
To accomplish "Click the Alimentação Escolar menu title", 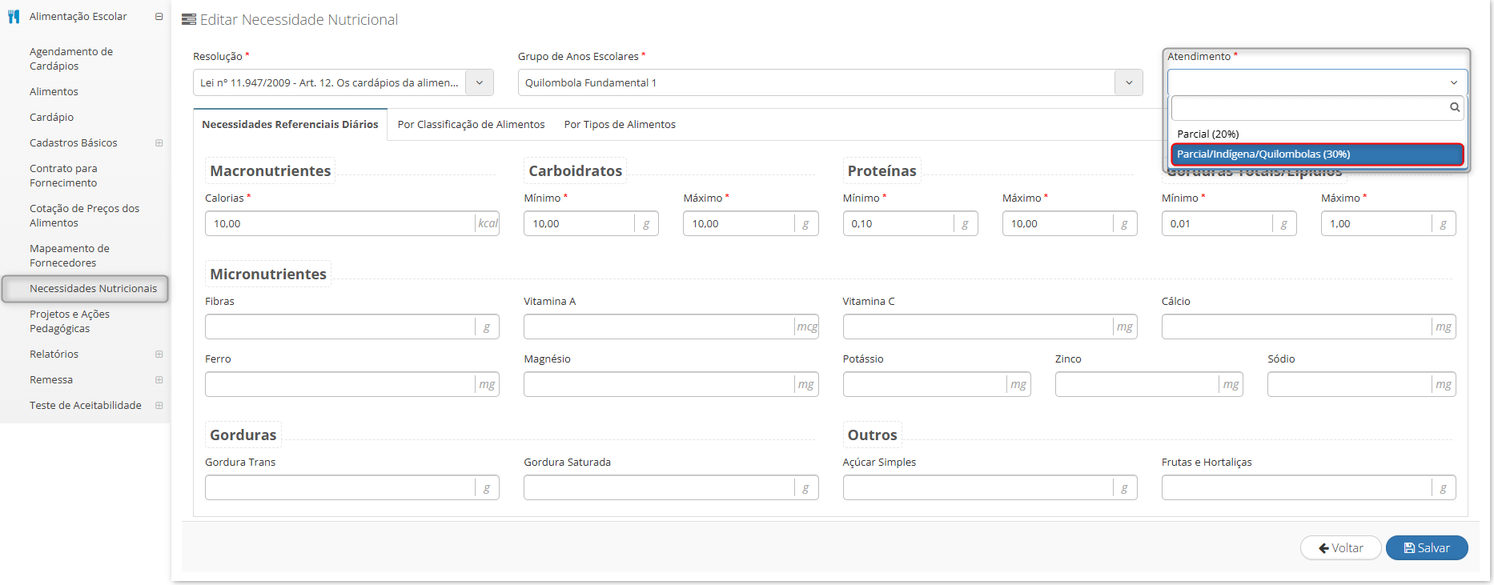I will (78, 16).
